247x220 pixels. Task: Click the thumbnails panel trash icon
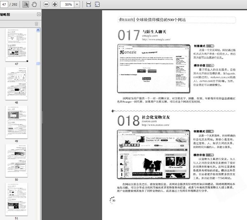(x=36, y=24)
